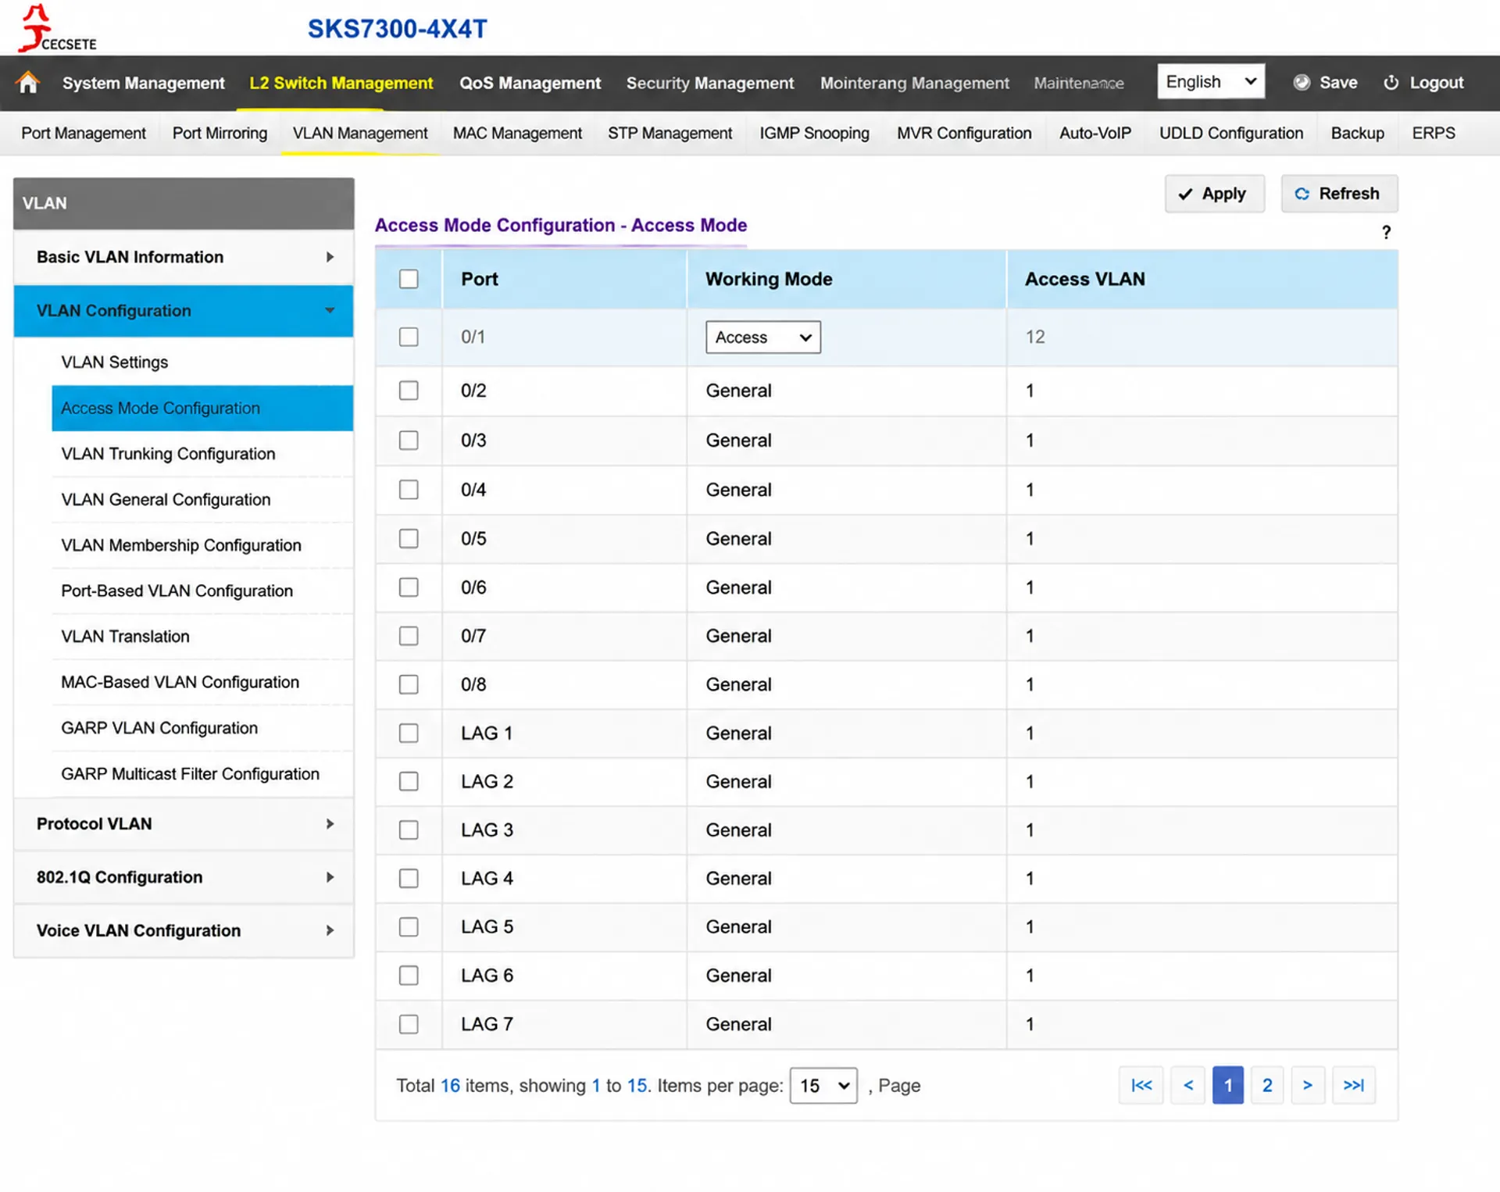Open Working Mode dropdown for port 0/1
This screenshot has height=1192, width=1500.
(762, 337)
